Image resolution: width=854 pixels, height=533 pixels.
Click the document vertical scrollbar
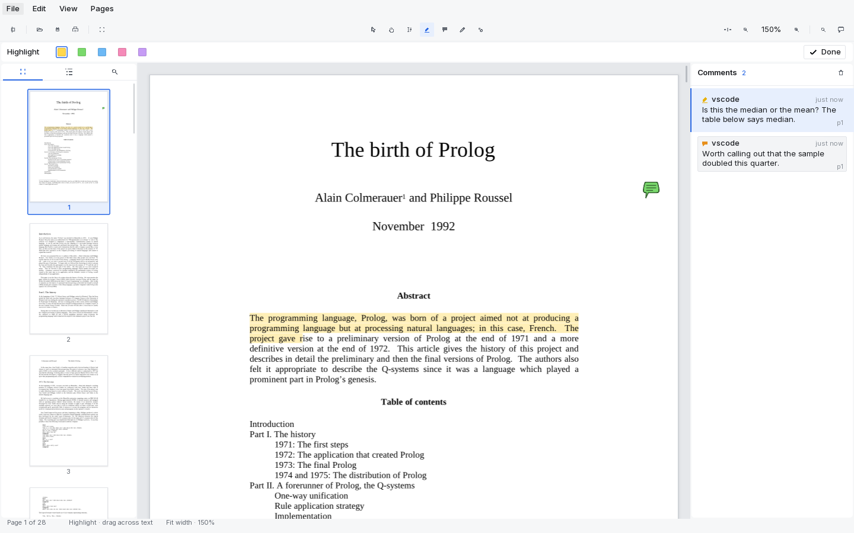click(x=686, y=75)
